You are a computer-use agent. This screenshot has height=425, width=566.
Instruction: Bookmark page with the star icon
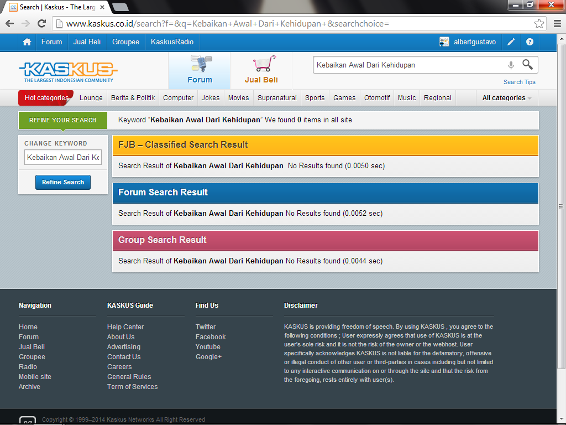[x=539, y=24]
